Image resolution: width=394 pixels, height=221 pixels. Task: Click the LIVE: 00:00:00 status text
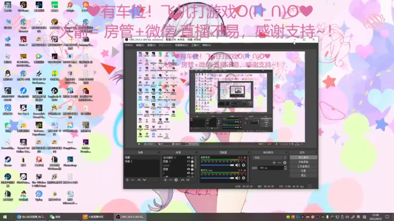coord(244,187)
